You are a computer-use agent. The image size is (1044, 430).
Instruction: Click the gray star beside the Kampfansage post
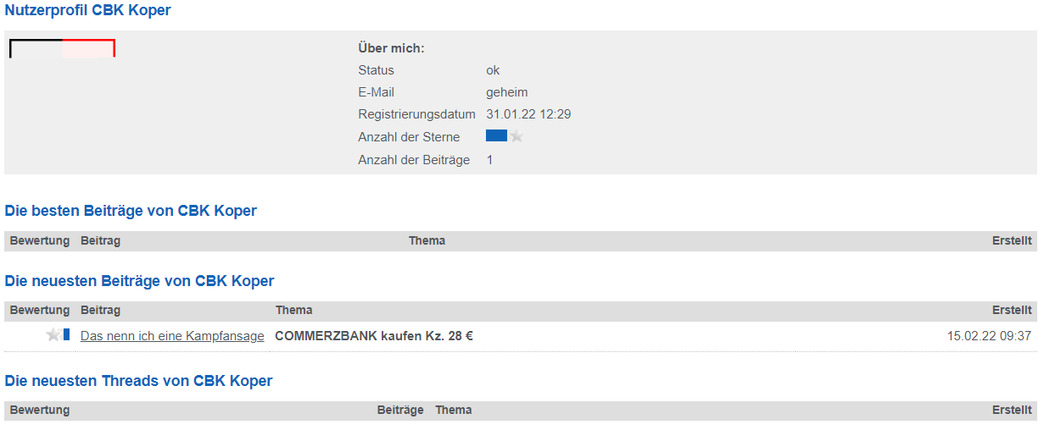(53, 335)
